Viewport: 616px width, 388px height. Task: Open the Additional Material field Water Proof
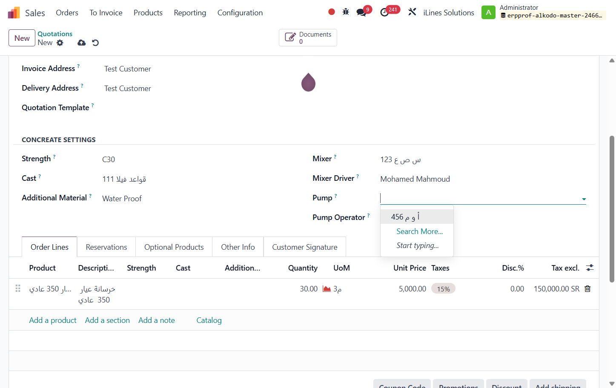point(122,199)
